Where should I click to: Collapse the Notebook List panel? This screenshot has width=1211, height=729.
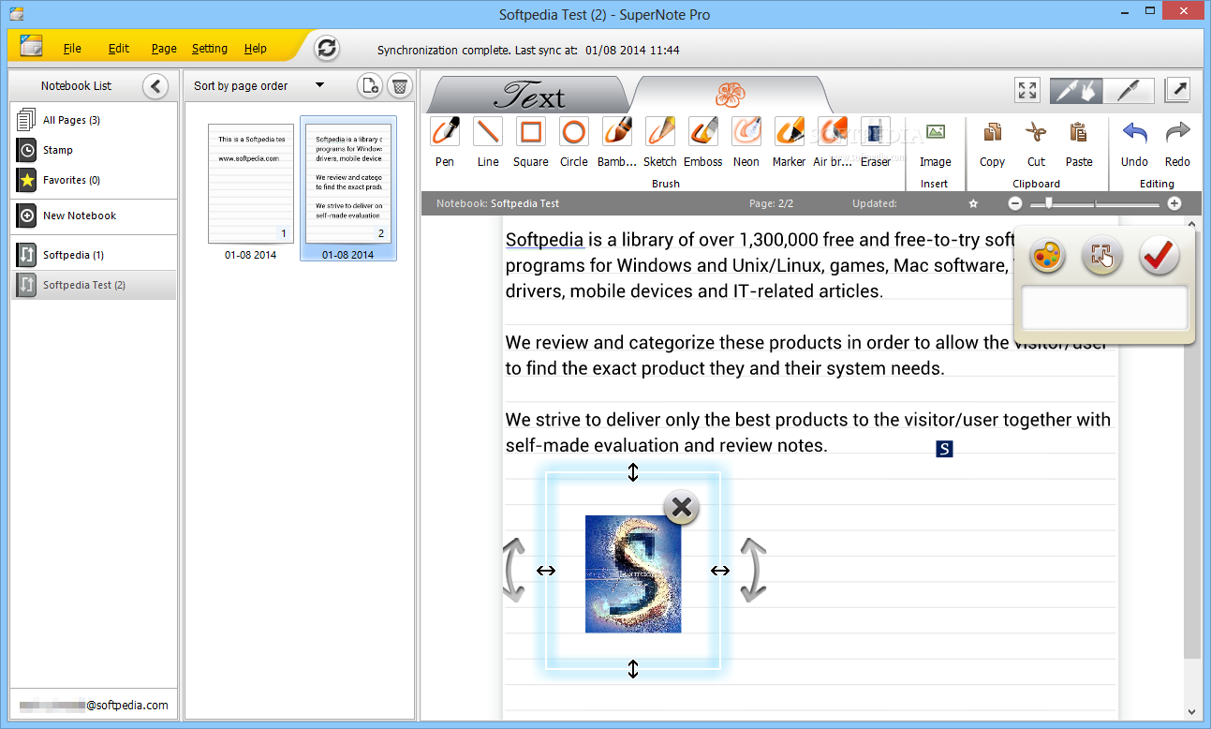pos(155,86)
